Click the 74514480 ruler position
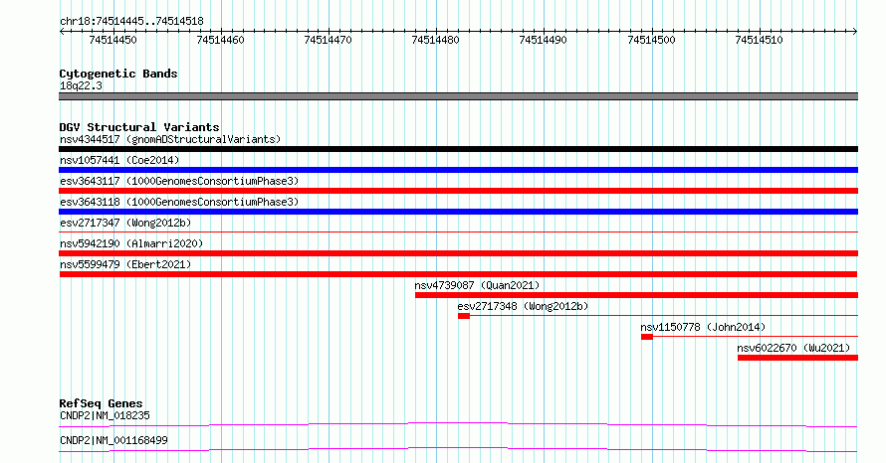The width and height of the screenshot is (886, 463). 436,40
